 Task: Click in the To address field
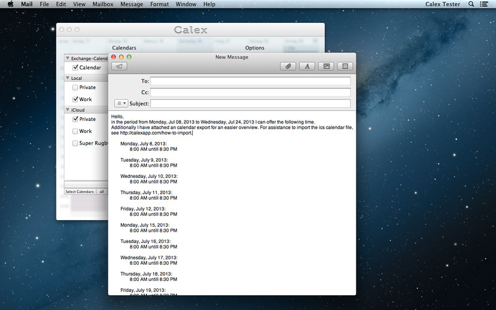click(250, 81)
